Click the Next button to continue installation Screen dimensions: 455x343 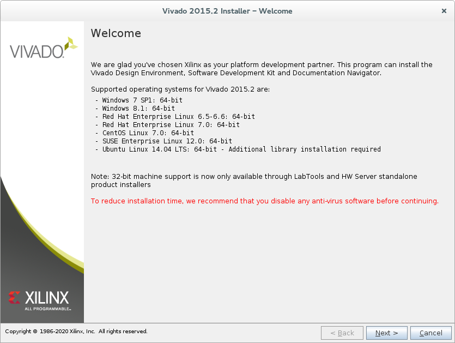[386, 333]
